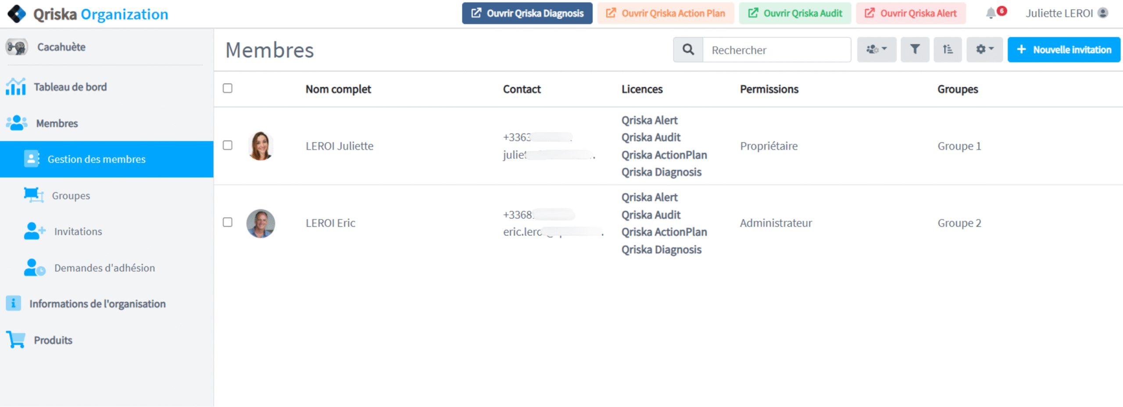Click Ouvrir Qriska Alert button
The width and height of the screenshot is (1123, 407).
click(910, 13)
